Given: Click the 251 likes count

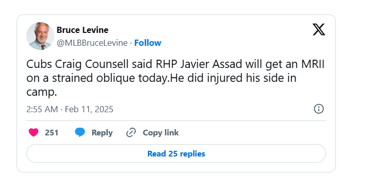Looking at the screenshot, I should click(52, 133).
